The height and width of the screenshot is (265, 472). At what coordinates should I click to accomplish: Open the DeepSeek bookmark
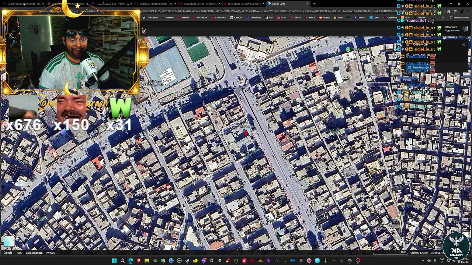click(x=254, y=18)
